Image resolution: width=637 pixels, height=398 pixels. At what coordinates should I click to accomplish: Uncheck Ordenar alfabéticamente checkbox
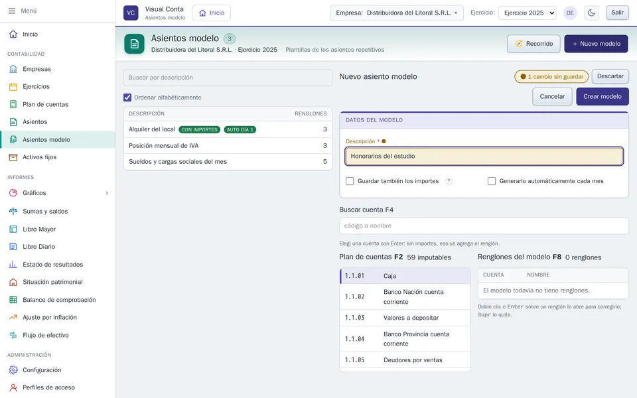127,98
